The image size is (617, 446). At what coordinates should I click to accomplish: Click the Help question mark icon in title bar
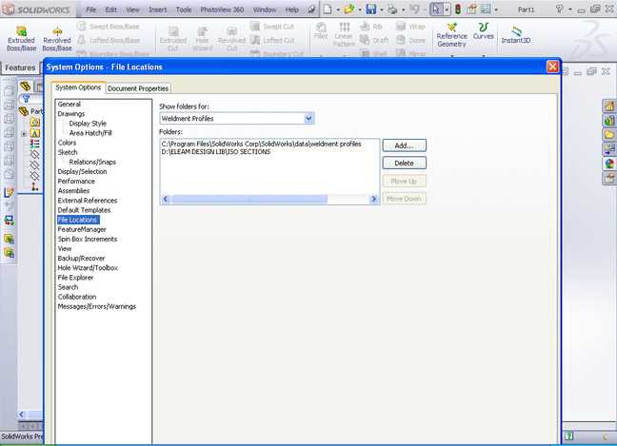click(559, 10)
